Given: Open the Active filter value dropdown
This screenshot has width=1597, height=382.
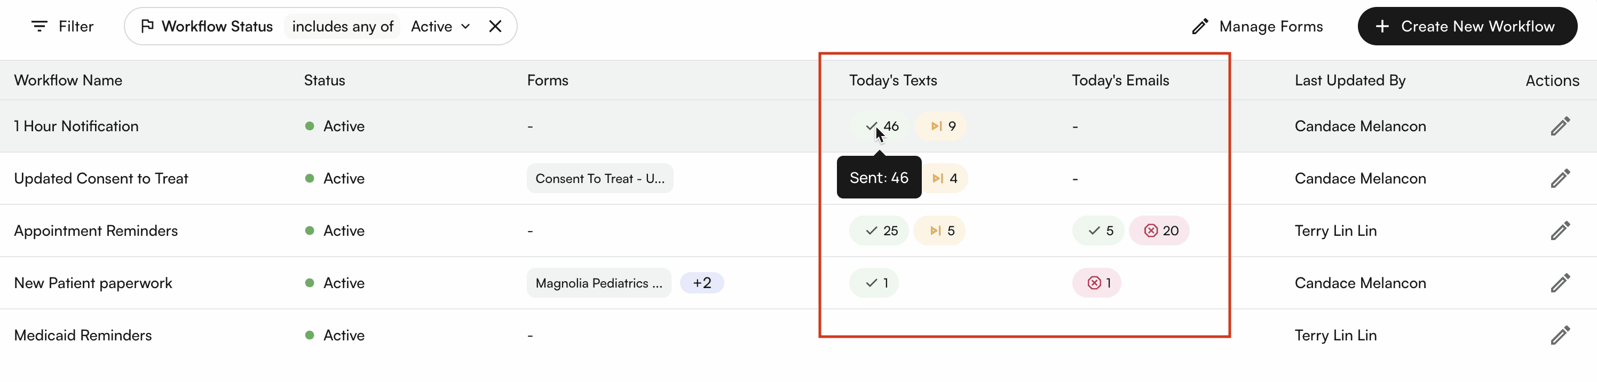Looking at the screenshot, I should click(x=440, y=26).
